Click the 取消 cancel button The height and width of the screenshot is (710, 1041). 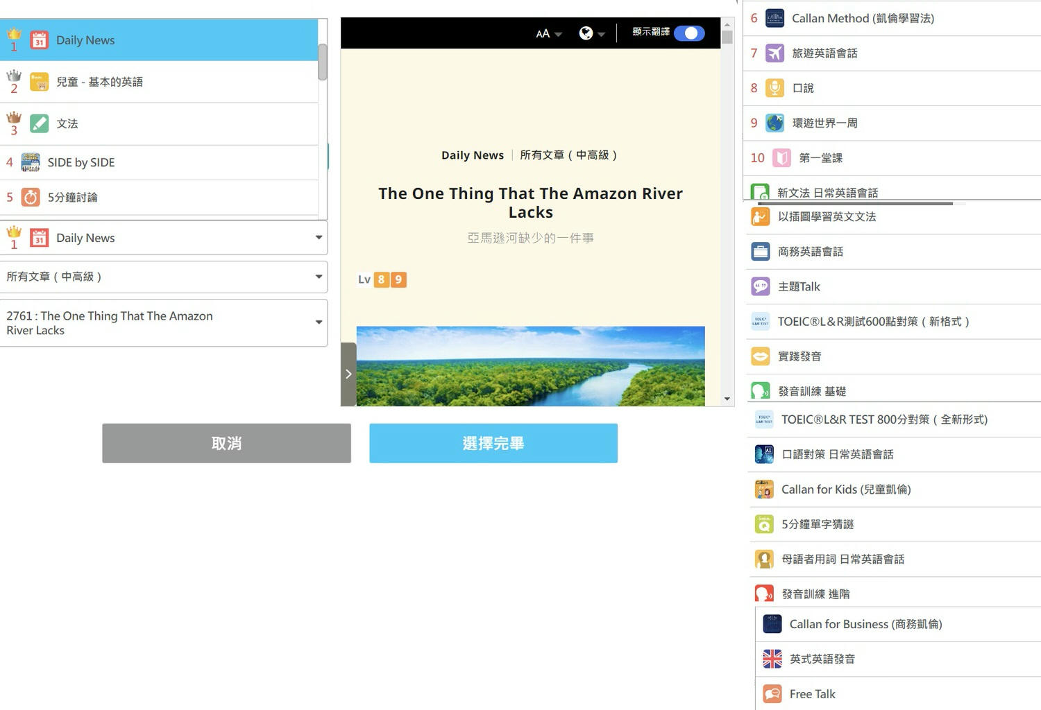226,443
